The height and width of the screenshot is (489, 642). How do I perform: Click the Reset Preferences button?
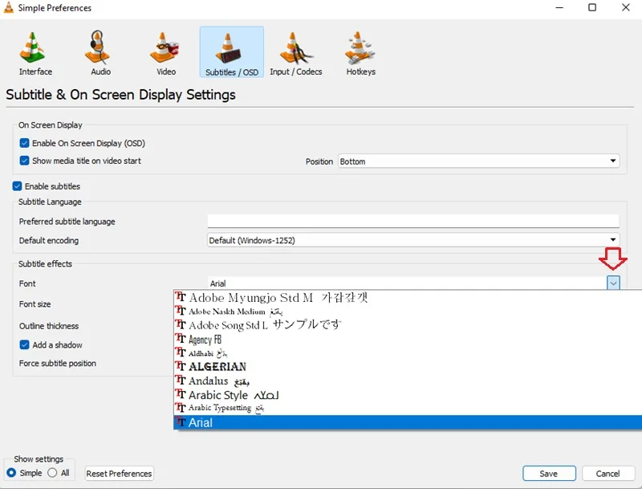click(119, 474)
